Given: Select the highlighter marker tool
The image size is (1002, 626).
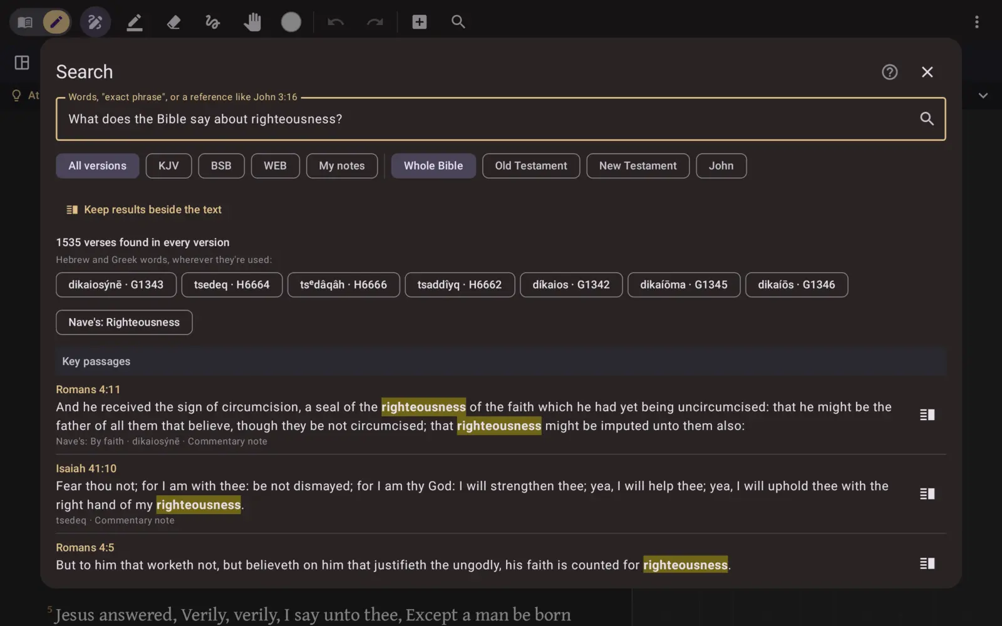Looking at the screenshot, I should click(135, 23).
